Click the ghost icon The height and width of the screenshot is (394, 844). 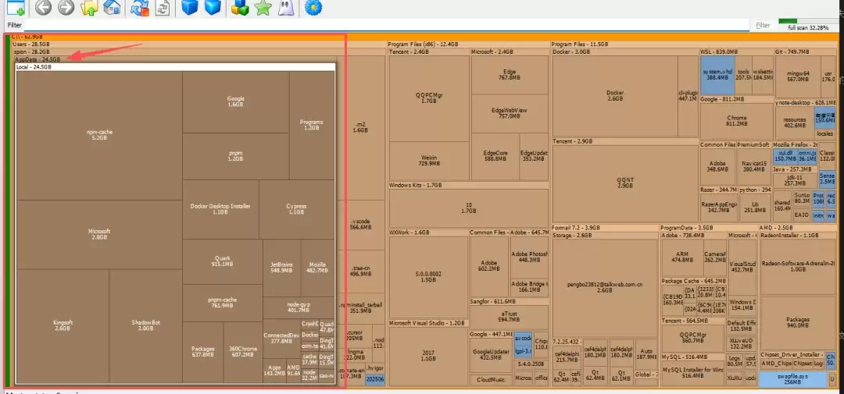[x=286, y=7]
